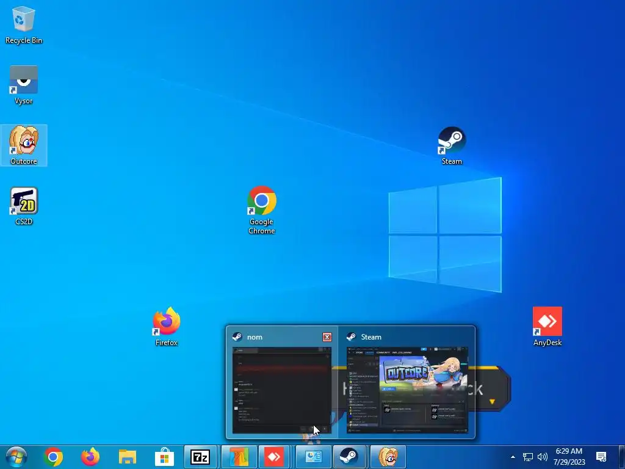This screenshot has width=625, height=469.
Task: Select the Steam desktop shortcut
Action: pyautogui.click(x=452, y=145)
